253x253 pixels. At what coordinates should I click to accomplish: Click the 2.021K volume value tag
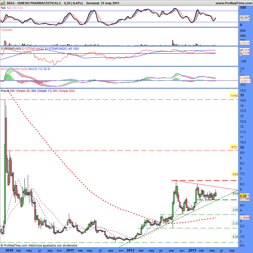(x=245, y=43)
